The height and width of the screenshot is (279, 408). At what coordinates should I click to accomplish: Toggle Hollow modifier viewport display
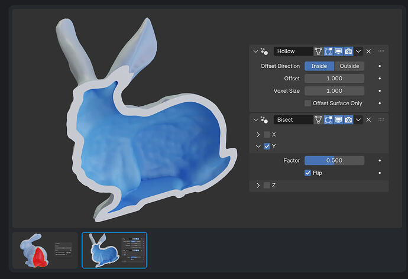tap(338, 51)
